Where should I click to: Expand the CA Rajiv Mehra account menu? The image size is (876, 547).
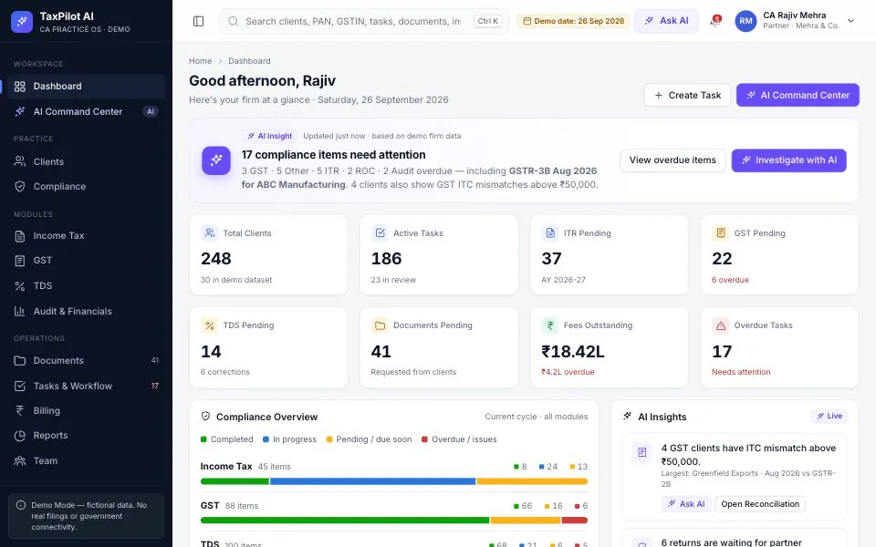coord(850,21)
